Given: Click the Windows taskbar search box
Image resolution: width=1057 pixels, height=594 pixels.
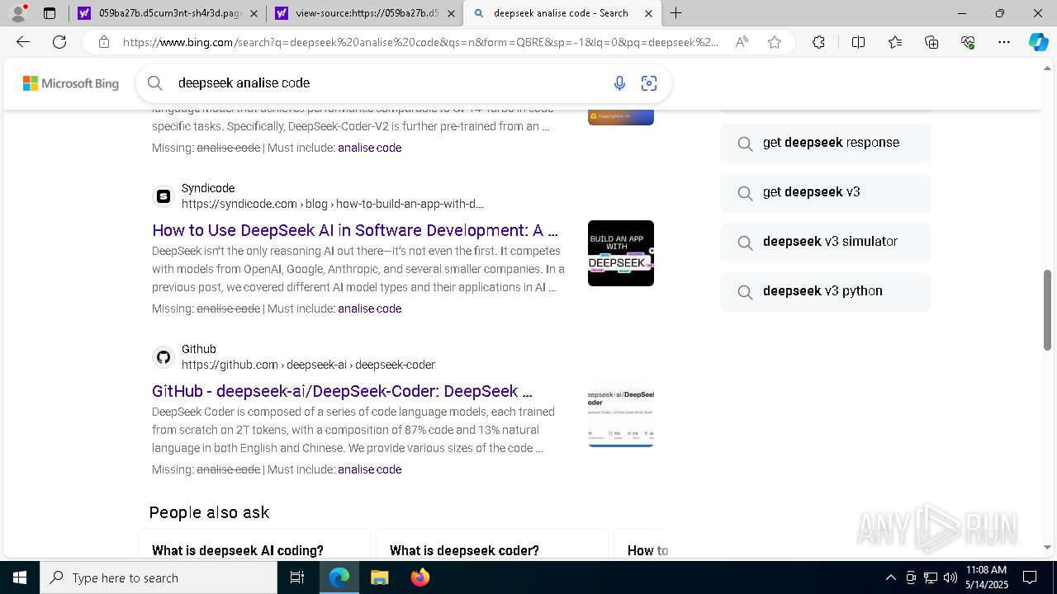Looking at the screenshot, I should [x=159, y=577].
